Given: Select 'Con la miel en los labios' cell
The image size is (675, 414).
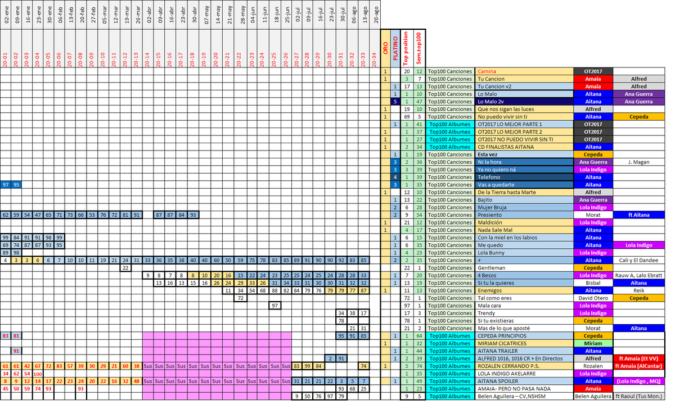Looking at the screenshot, I should pyautogui.click(x=524, y=238).
